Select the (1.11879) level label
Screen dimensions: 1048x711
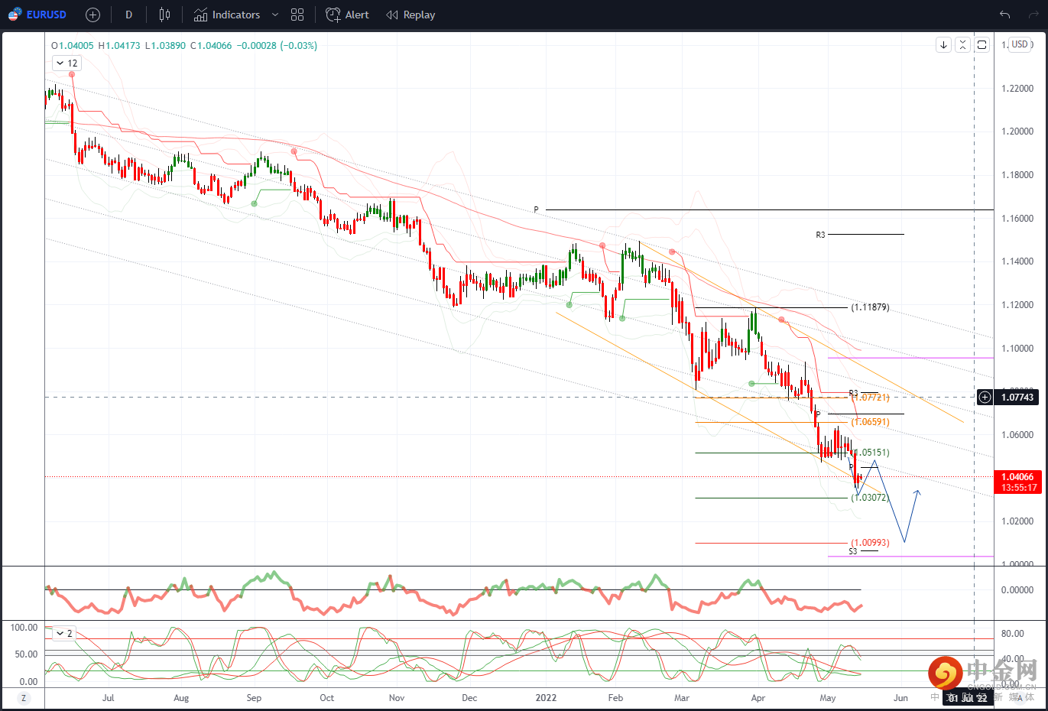coord(870,307)
